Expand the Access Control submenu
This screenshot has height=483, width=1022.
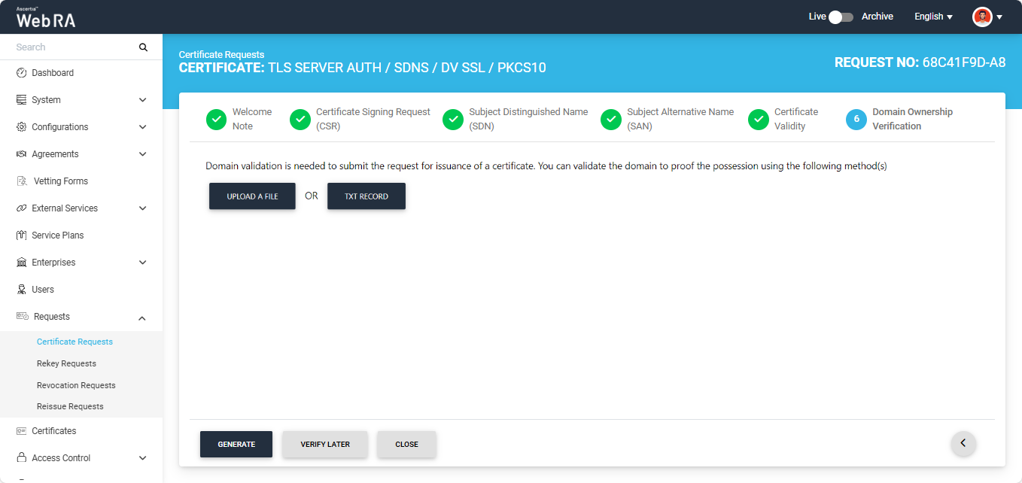coord(142,458)
